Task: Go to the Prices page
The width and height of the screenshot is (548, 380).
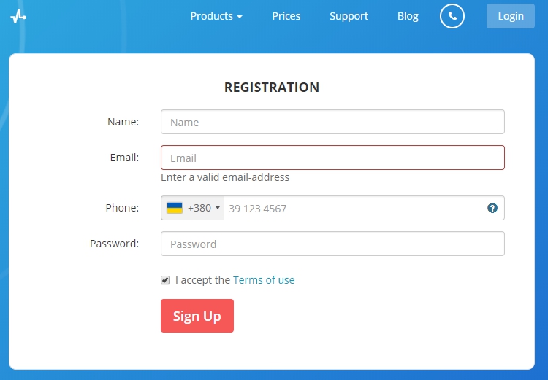Action: click(x=286, y=16)
